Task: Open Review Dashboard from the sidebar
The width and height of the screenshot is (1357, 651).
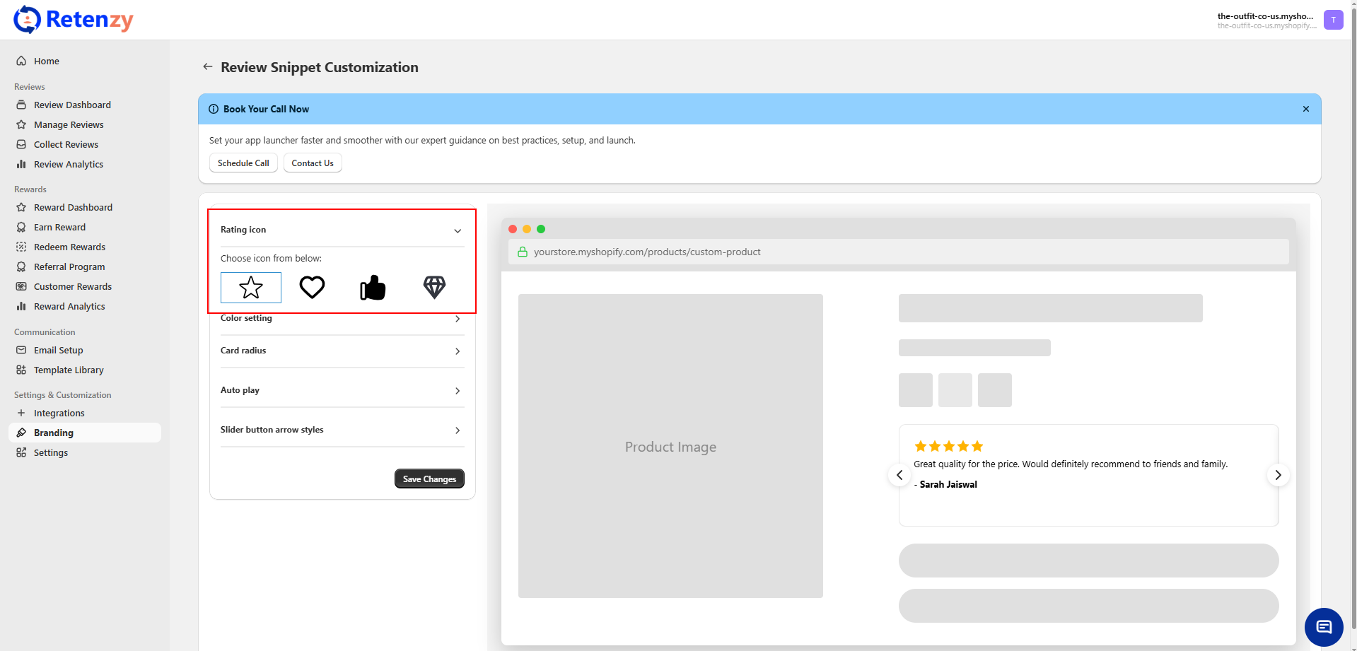Action: point(72,105)
